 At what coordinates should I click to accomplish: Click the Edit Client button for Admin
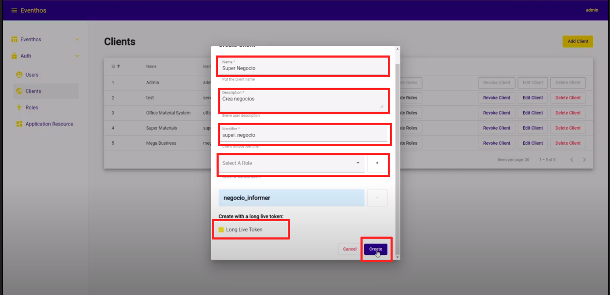coord(533,83)
